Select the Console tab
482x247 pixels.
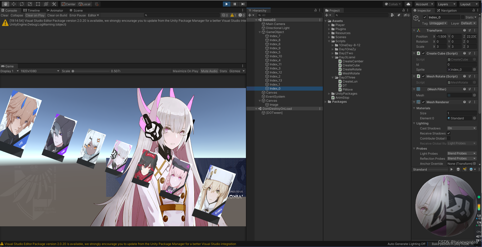[9, 10]
